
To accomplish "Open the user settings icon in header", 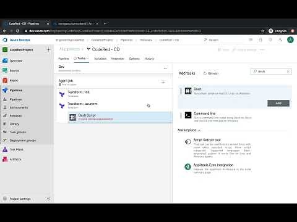I will point(280,40).
